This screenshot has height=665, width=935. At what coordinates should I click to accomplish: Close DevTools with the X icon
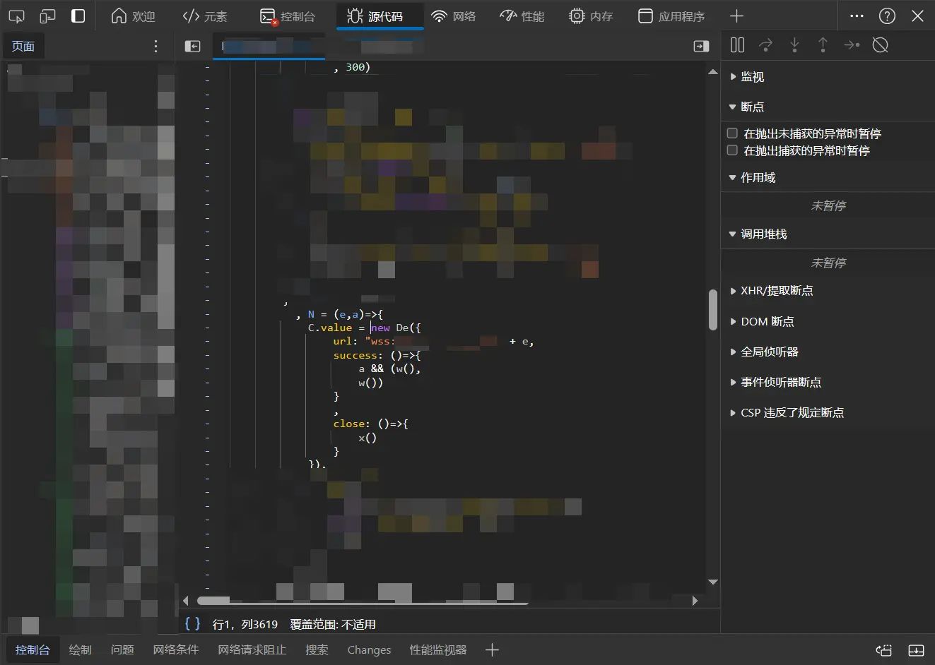(x=917, y=16)
